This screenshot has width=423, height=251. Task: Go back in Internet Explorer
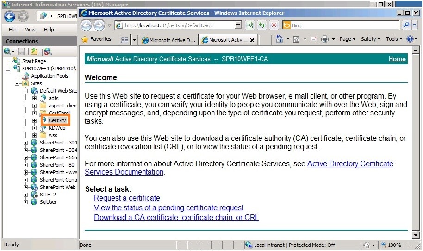(87, 25)
